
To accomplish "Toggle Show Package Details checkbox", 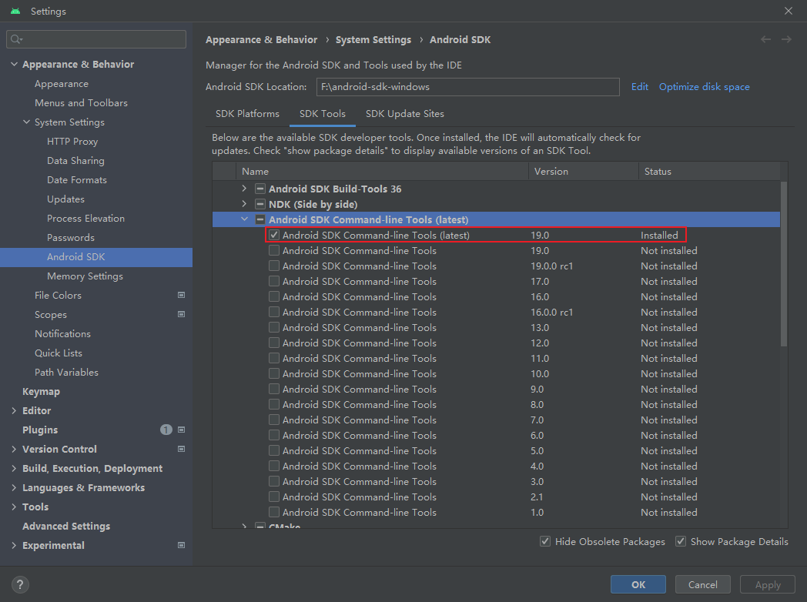I will (681, 541).
